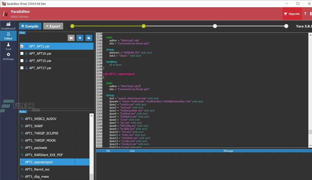Click the Upgrade button

click(292, 14)
